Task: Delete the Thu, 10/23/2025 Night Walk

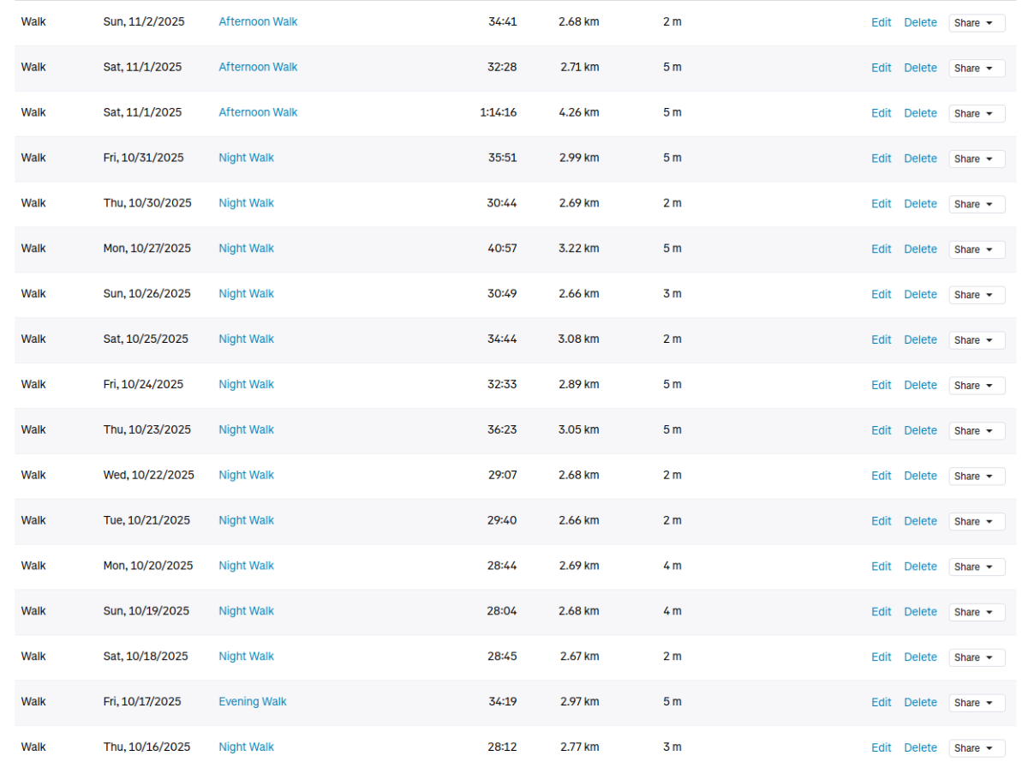Action: pyautogui.click(x=920, y=430)
